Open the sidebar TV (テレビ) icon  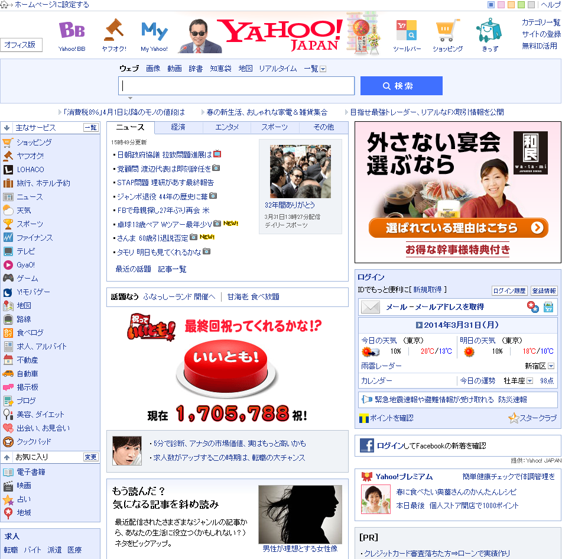coord(8,251)
